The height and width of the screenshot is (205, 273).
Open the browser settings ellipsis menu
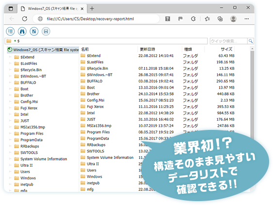coord(246,18)
